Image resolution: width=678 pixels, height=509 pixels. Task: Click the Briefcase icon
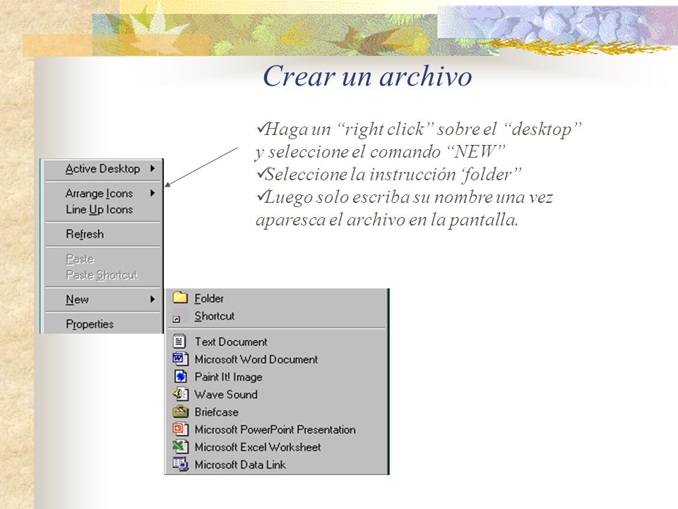[180, 411]
